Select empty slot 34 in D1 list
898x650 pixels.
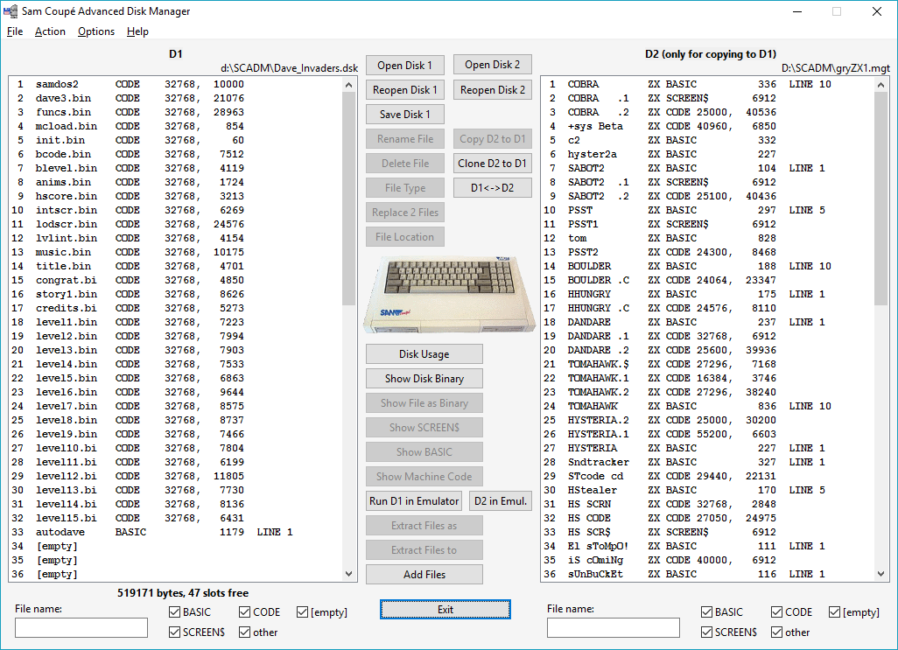coord(175,546)
